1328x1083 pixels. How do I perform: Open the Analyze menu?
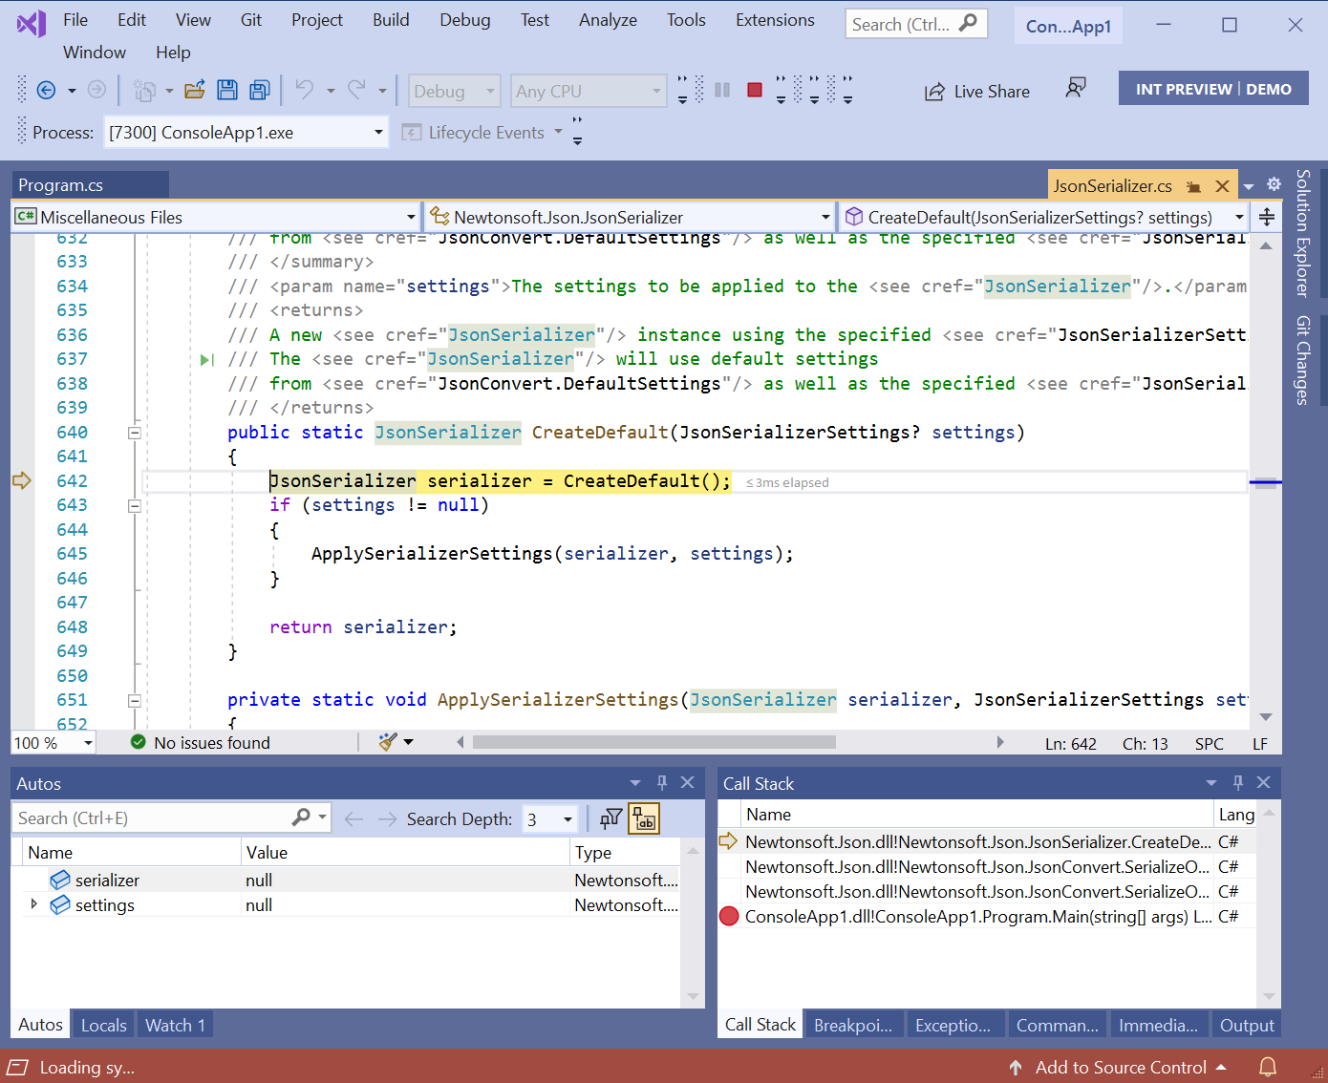608,20
